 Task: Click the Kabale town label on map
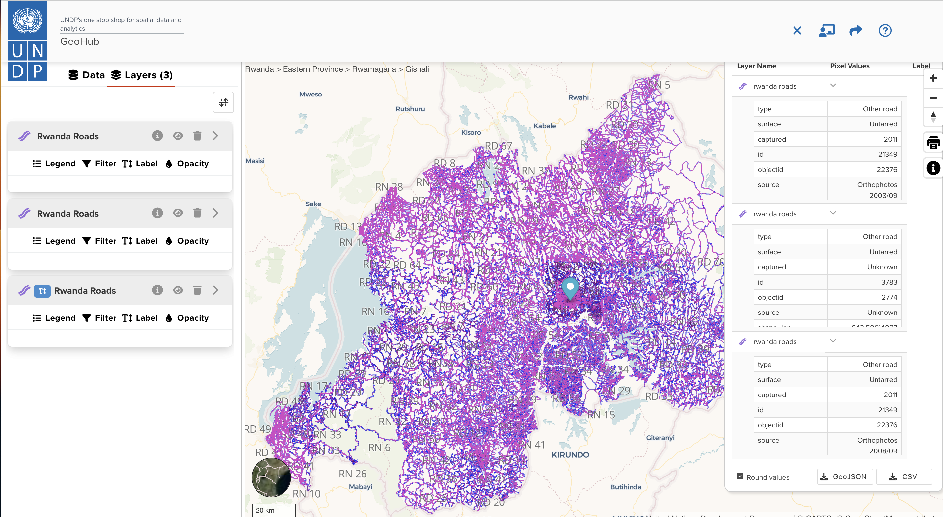pos(544,126)
